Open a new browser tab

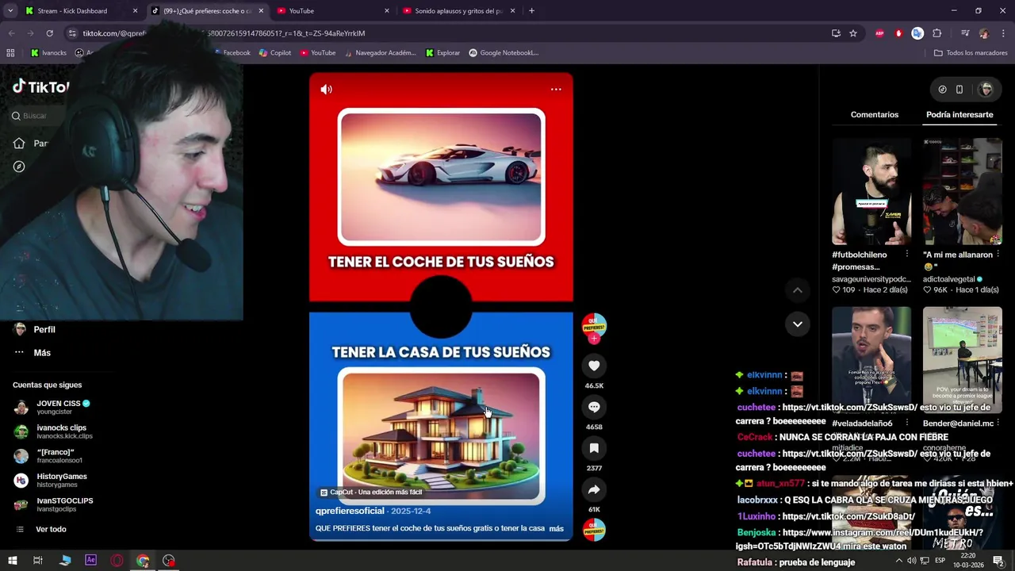pyautogui.click(x=531, y=11)
